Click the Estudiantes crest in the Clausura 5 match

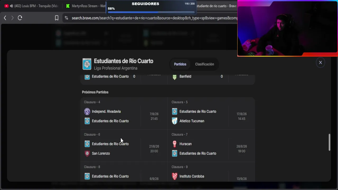click(175, 111)
